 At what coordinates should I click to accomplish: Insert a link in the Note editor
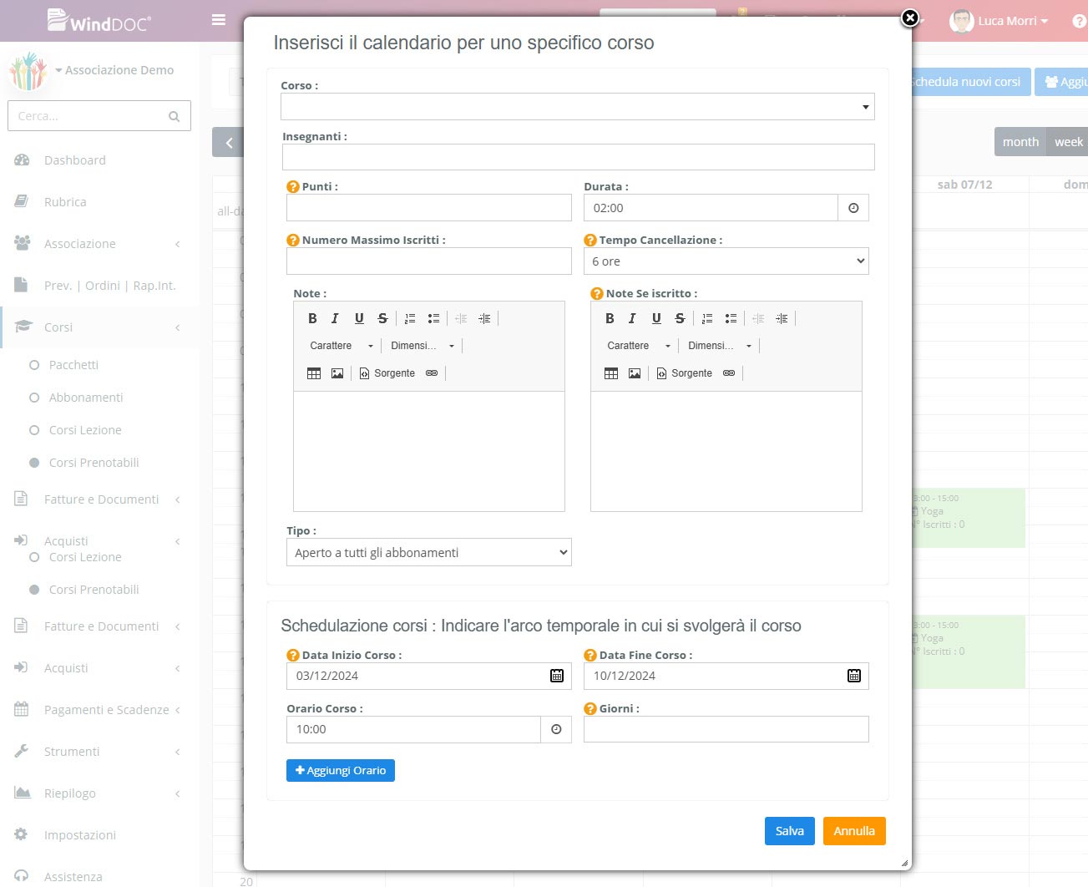pos(432,373)
